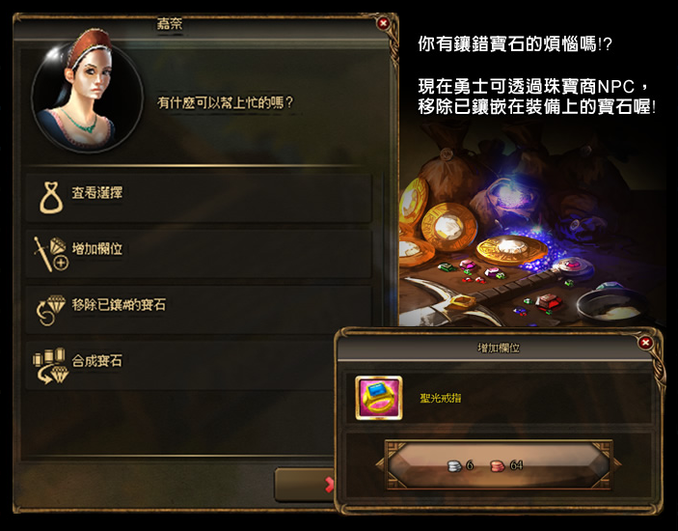Select the 聖光戒指 ring item icon
This screenshot has height=531, width=678.
(379, 398)
